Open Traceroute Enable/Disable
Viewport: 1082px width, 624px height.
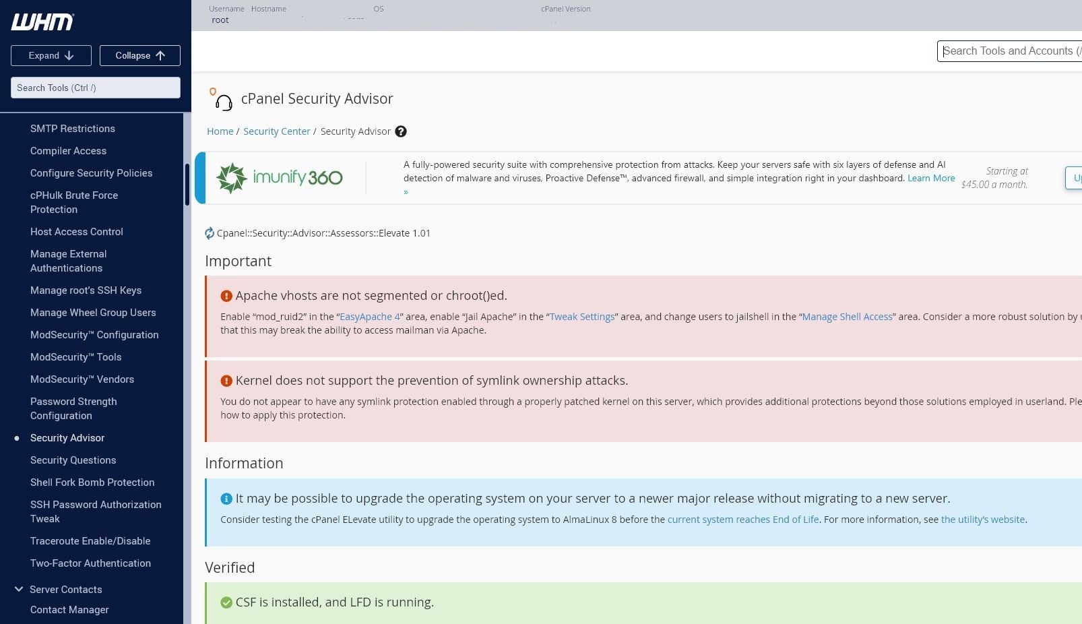90,541
